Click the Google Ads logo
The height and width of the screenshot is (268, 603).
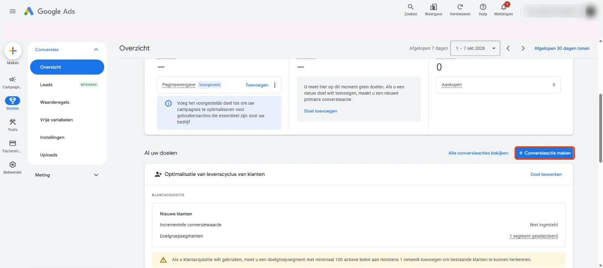click(x=50, y=11)
